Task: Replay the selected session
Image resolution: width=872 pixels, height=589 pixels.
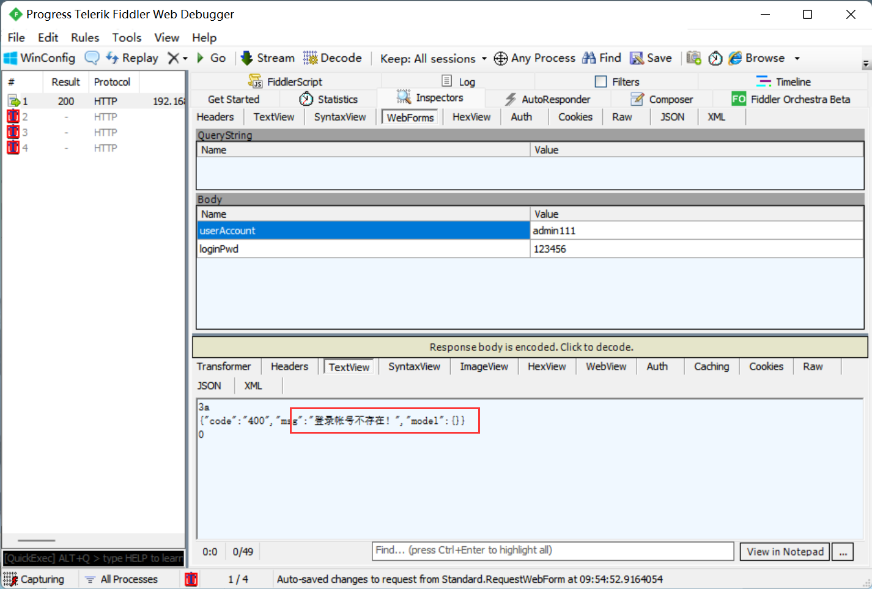Action: 132,58
